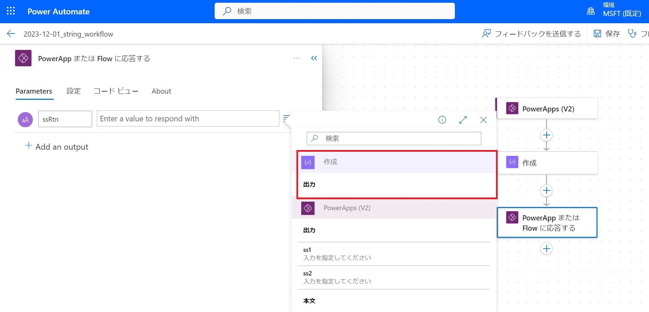The image size is (649, 312).
Task: Edit the ssRtn output name field
Action: pos(65,119)
